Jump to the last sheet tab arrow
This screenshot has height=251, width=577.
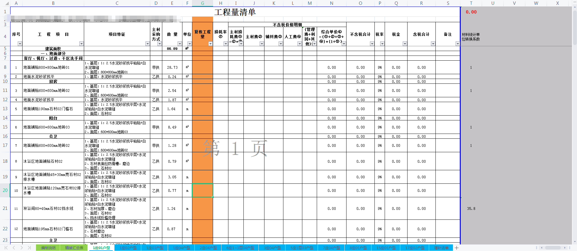coord(29,248)
